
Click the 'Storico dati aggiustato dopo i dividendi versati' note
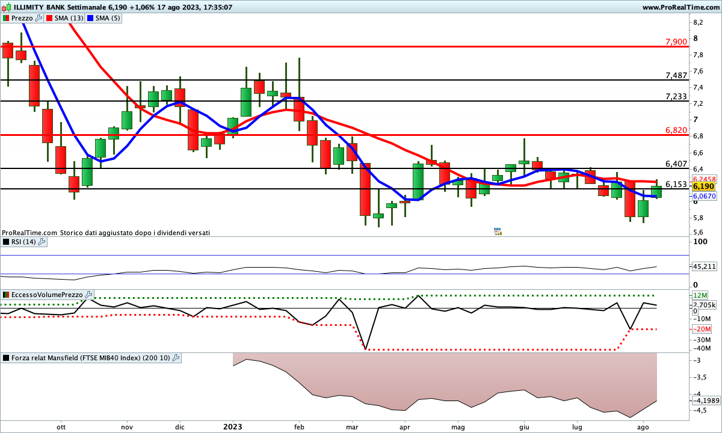point(135,232)
